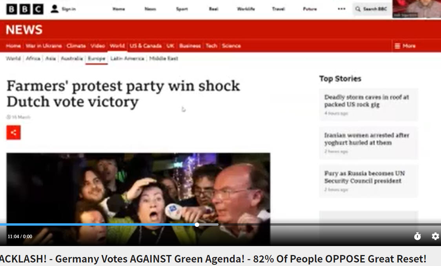Open the World tab in News navigation

pyautogui.click(x=117, y=46)
